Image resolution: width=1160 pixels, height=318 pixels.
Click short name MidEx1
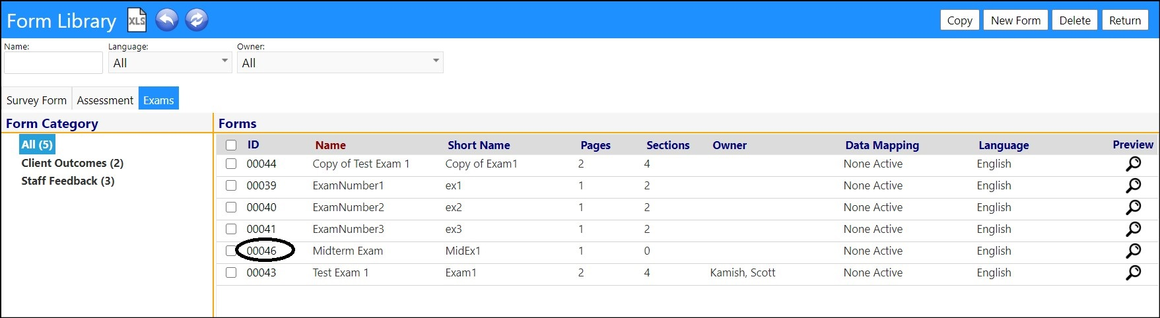click(463, 251)
